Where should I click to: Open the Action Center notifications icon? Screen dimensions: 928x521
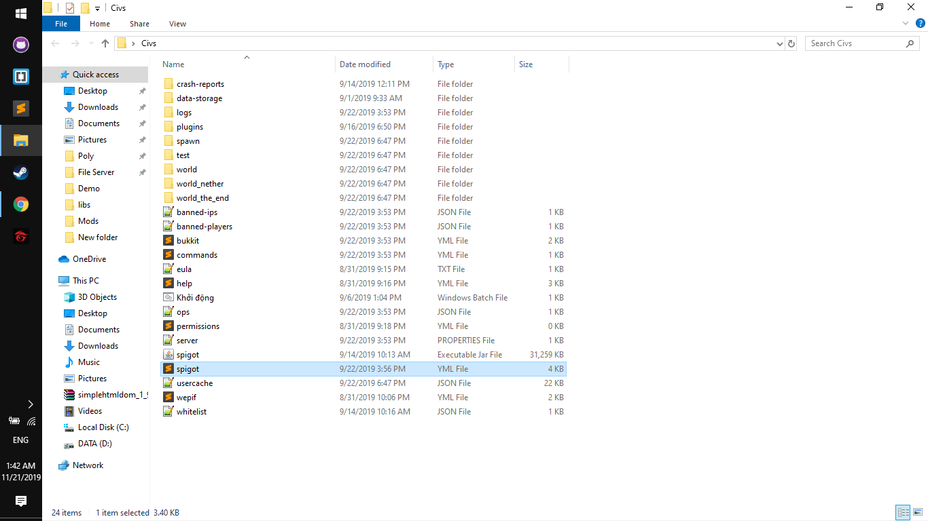click(x=20, y=501)
